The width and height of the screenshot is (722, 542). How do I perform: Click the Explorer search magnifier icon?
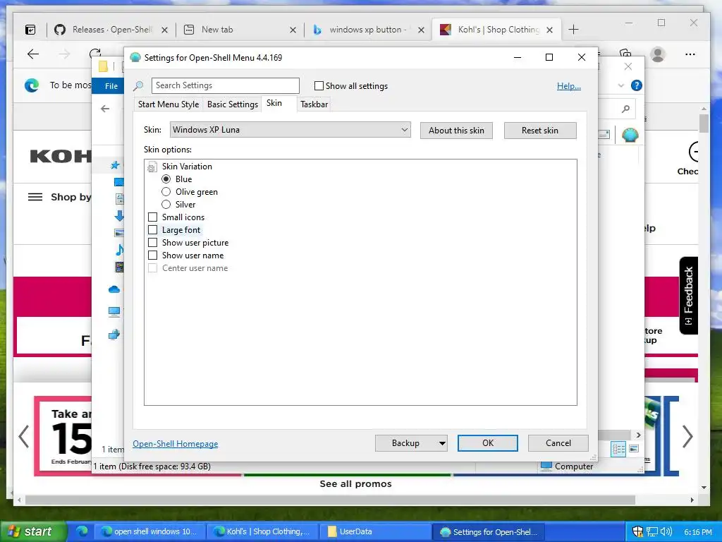pyautogui.click(x=625, y=109)
